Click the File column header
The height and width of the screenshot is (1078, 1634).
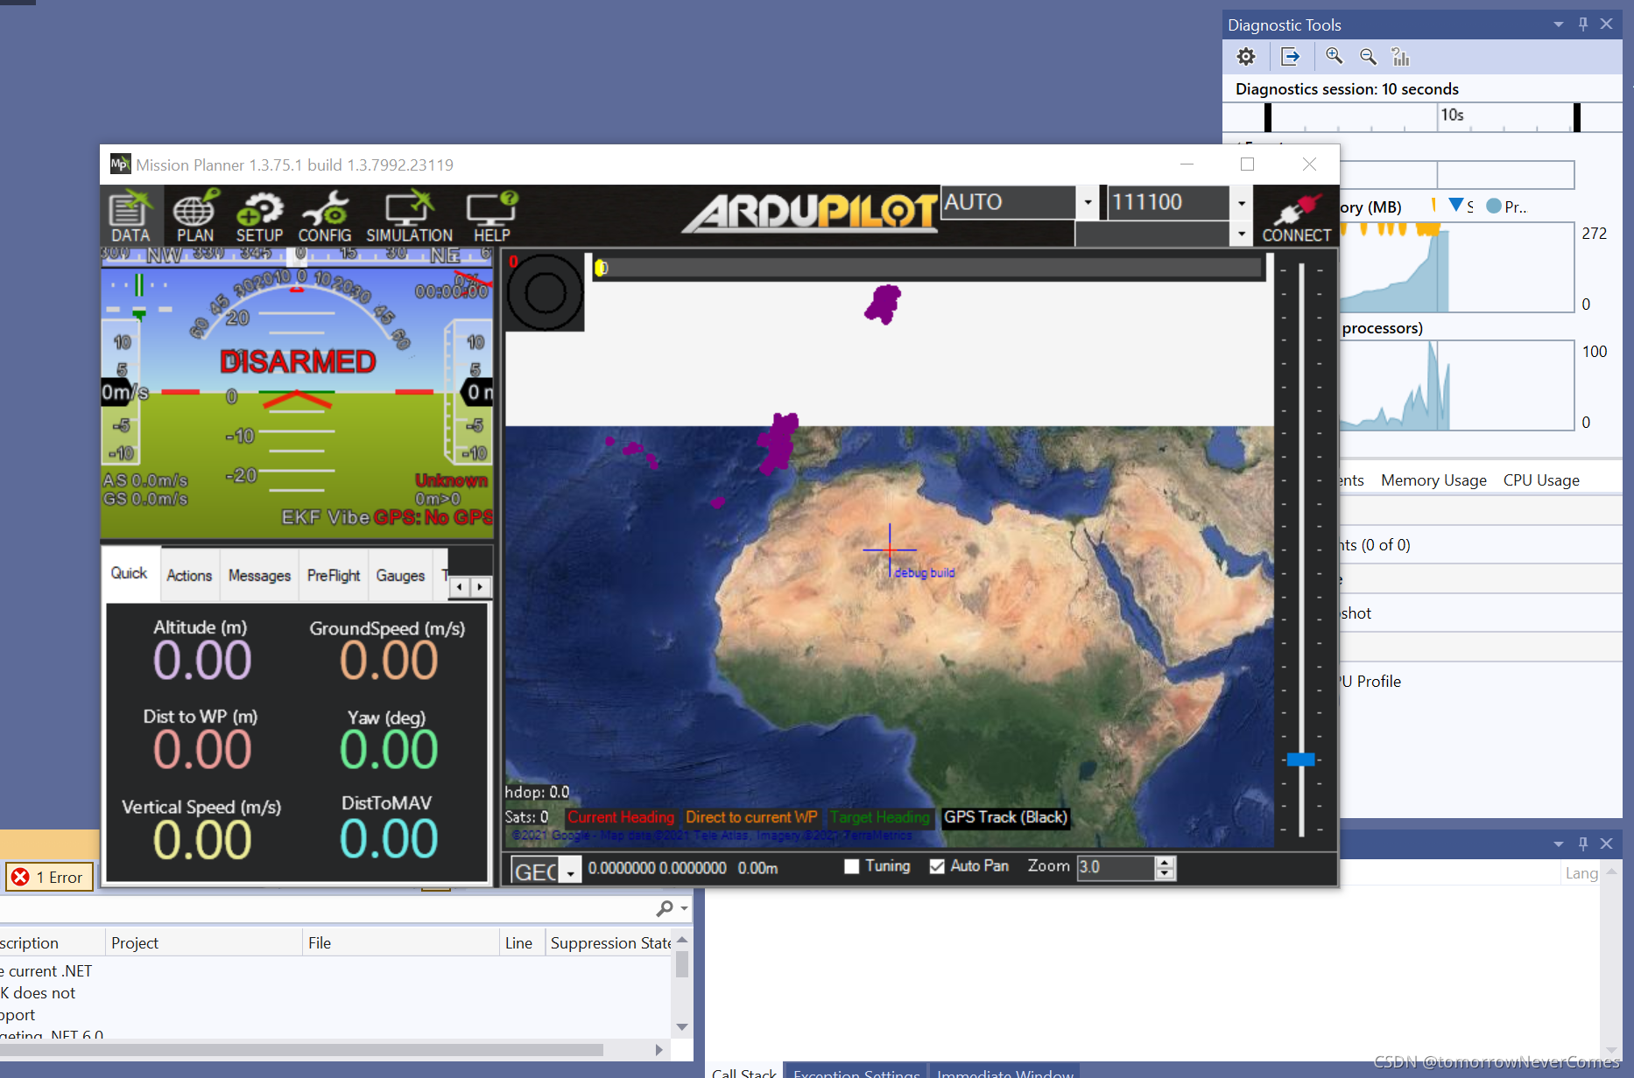pyautogui.click(x=401, y=942)
